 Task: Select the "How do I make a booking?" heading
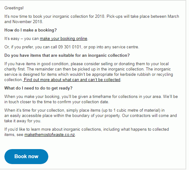click(31, 30)
